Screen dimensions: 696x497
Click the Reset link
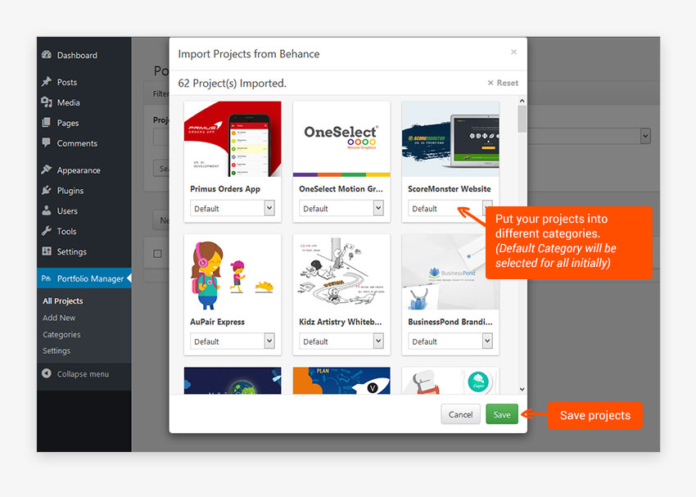(x=503, y=83)
